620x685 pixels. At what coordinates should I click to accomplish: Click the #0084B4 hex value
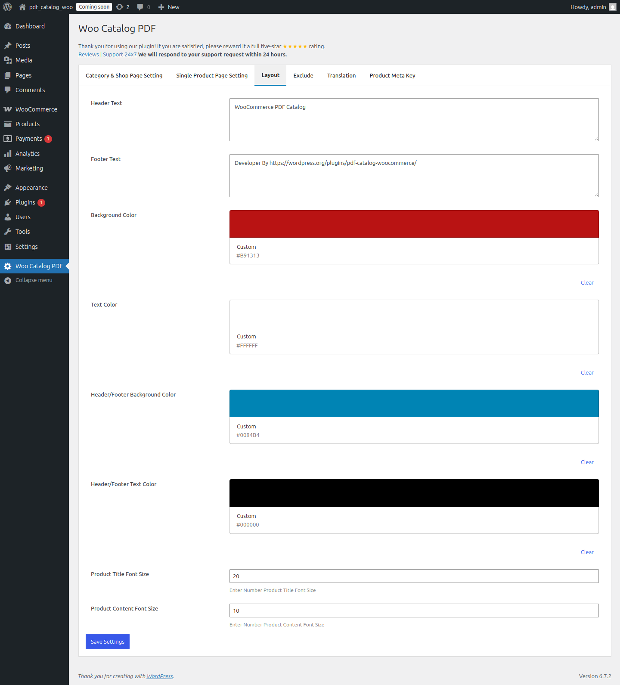(248, 435)
